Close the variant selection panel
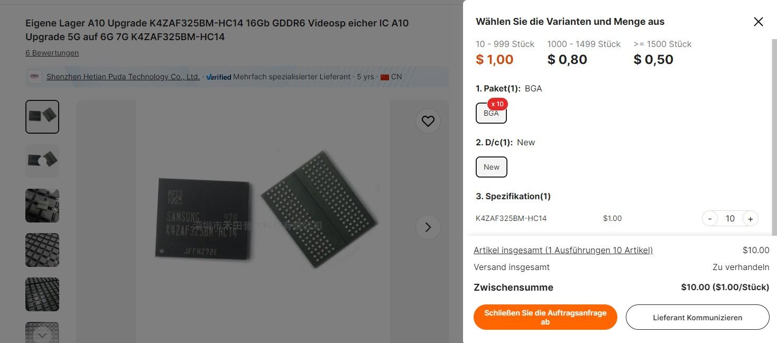Screen dimensions: 777x343 758,22
